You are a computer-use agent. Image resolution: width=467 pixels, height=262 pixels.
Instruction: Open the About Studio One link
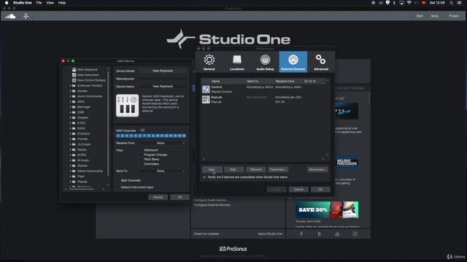point(270,234)
